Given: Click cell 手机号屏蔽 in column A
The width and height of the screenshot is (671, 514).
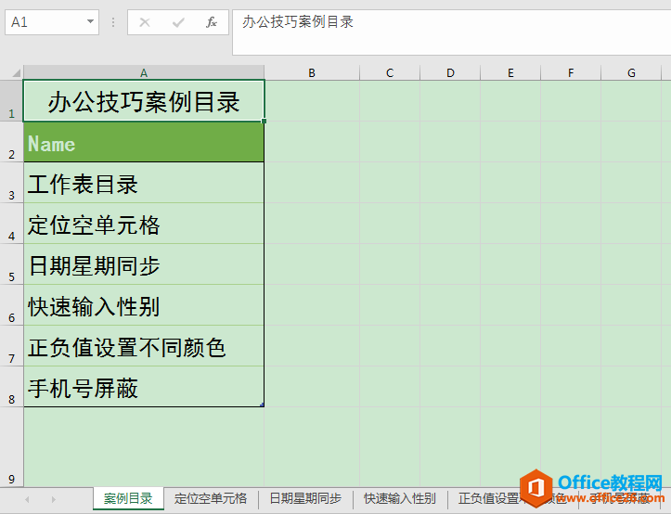Looking at the screenshot, I should coord(144,387).
